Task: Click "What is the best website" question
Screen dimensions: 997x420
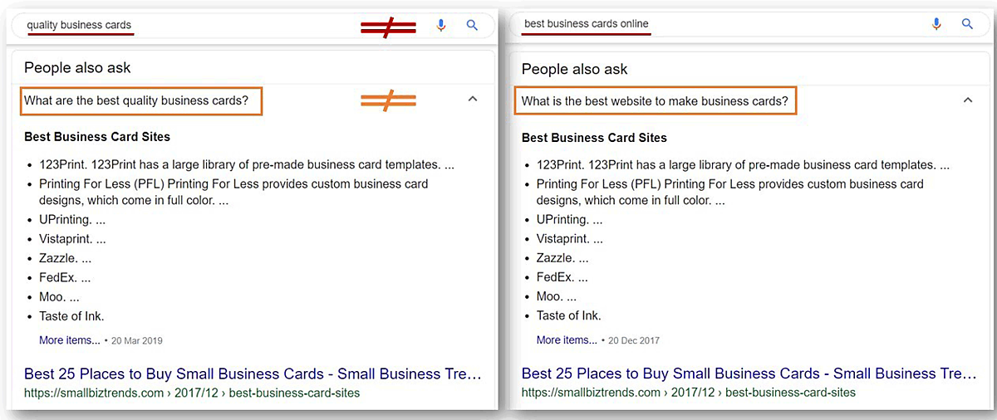Action: point(655,101)
